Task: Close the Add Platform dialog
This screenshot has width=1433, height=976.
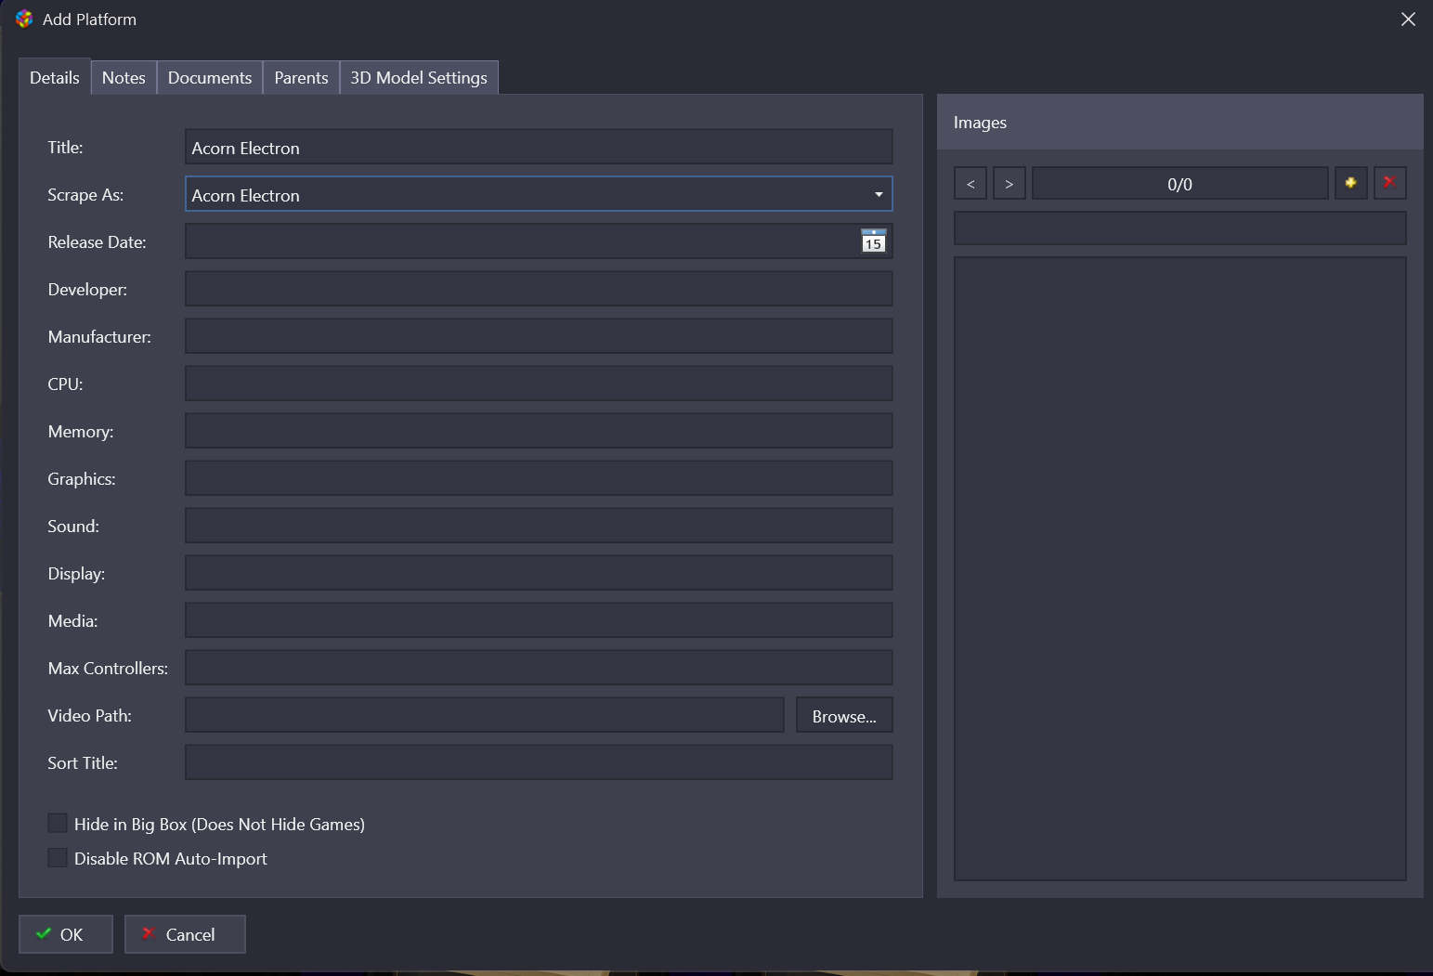Action: (x=1408, y=20)
